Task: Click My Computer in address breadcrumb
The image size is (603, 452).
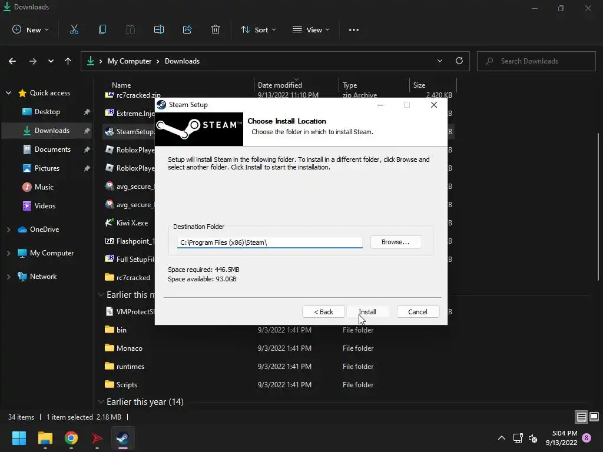Action: coord(130,61)
